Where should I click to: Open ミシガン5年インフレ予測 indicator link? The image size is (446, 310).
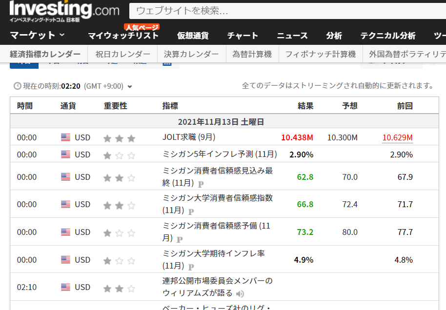219,155
